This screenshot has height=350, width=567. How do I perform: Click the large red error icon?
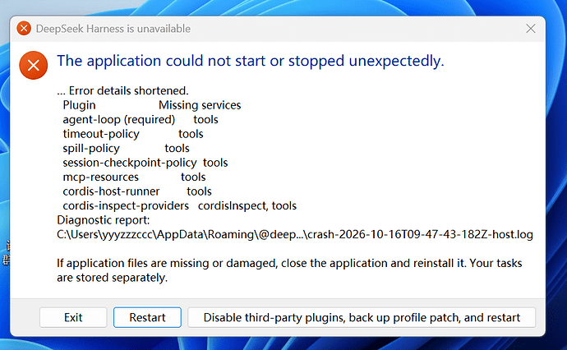(x=34, y=66)
